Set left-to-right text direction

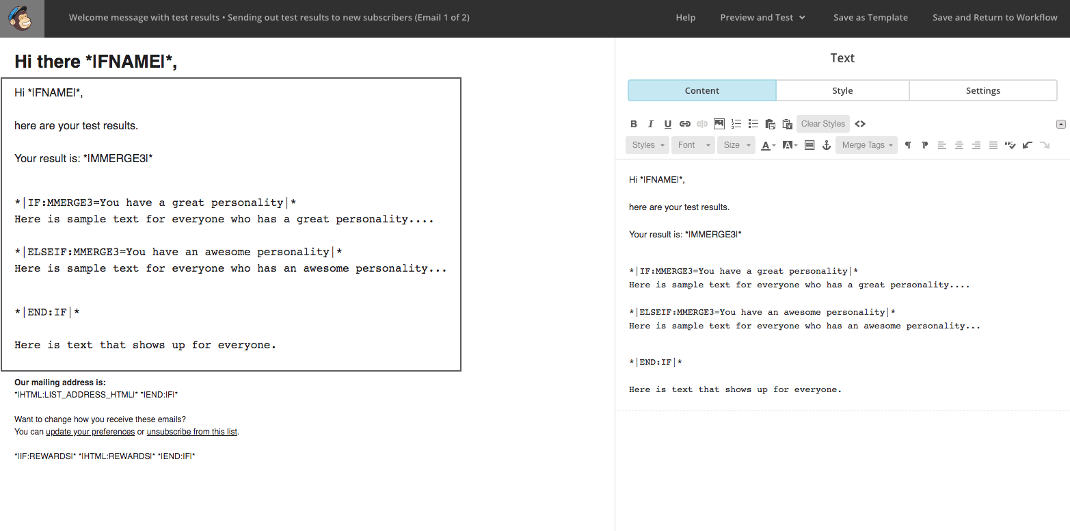(x=908, y=145)
